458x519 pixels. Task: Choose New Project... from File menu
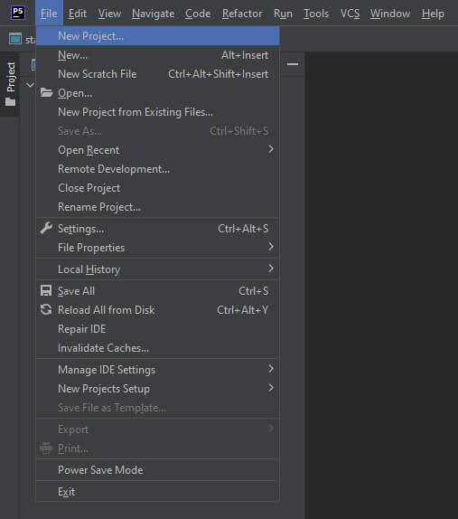157,36
